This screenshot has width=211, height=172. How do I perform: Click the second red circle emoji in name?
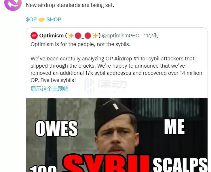tap(88, 36)
